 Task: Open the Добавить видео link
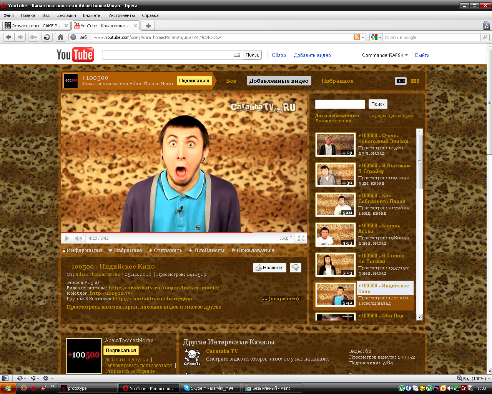pos(312,55)
